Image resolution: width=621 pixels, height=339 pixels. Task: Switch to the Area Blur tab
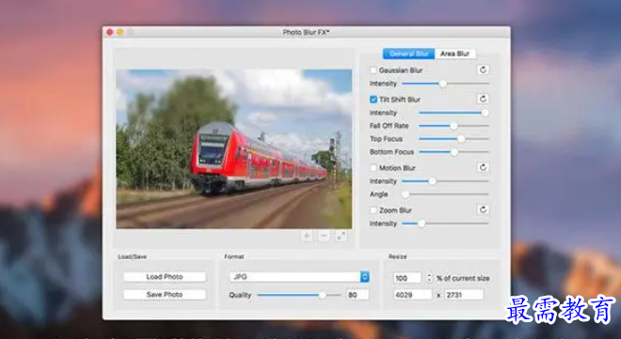[455, 54]
